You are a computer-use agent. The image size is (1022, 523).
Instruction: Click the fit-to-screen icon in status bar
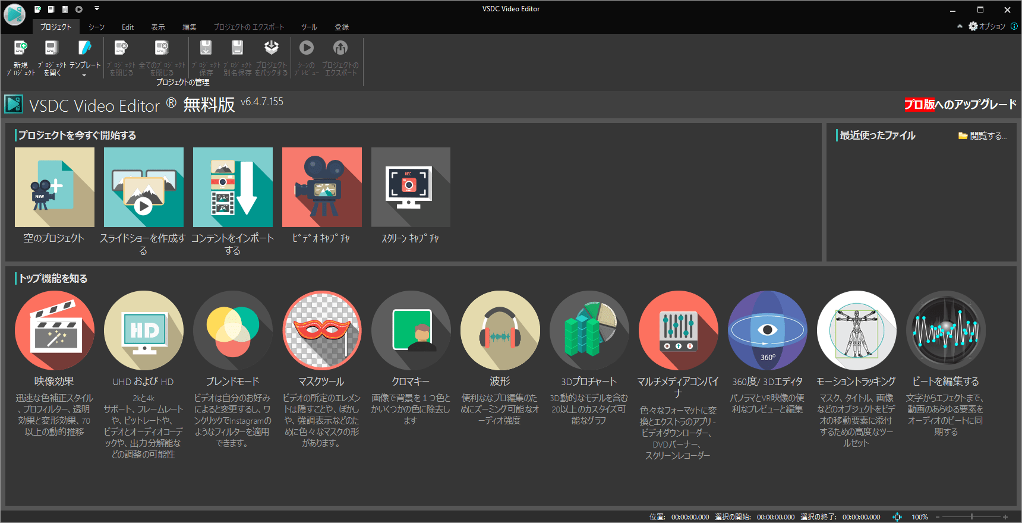point(897,517)
